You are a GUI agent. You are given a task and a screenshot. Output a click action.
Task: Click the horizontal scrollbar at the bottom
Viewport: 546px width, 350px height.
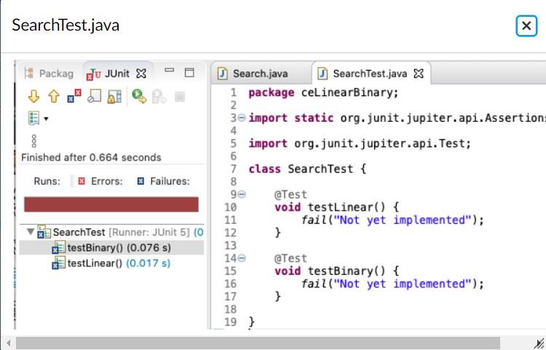258,343
